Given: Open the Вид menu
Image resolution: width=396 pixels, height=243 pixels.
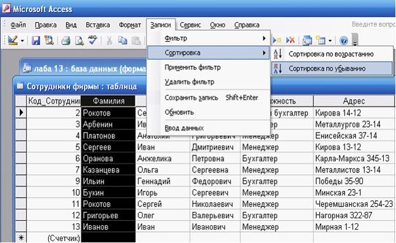Looking at the screenshot, I should click(71, 25).
